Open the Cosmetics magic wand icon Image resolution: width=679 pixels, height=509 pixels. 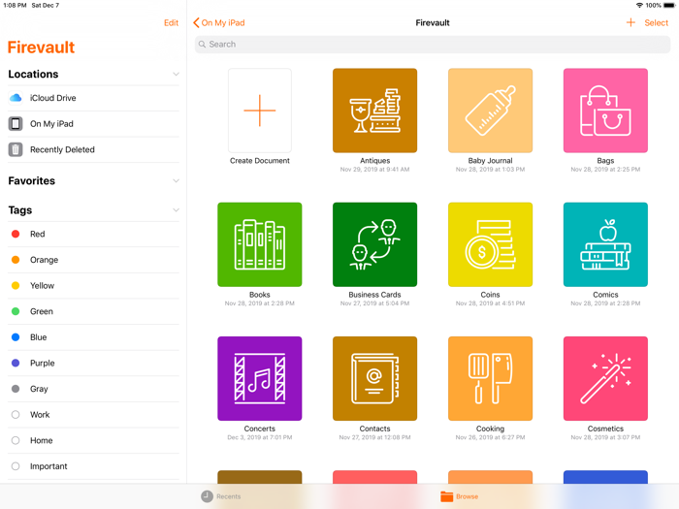click(605, 378)
